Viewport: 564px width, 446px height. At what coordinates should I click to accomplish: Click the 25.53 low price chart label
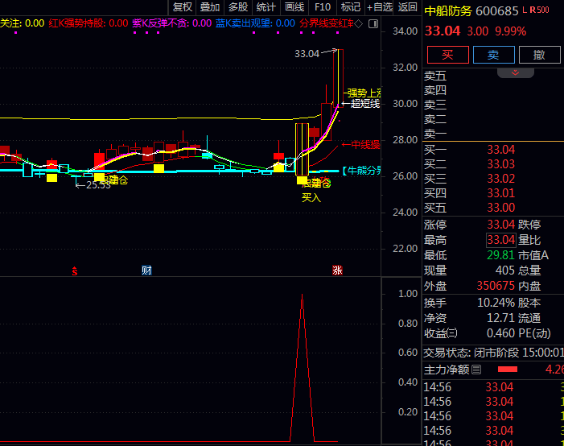[98, 185]
